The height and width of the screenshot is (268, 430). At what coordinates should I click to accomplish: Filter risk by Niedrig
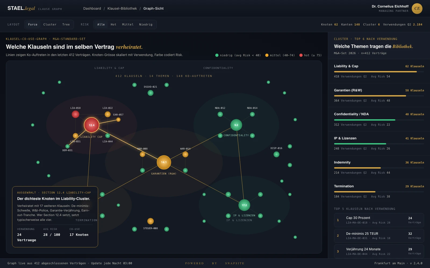[146, 24]
